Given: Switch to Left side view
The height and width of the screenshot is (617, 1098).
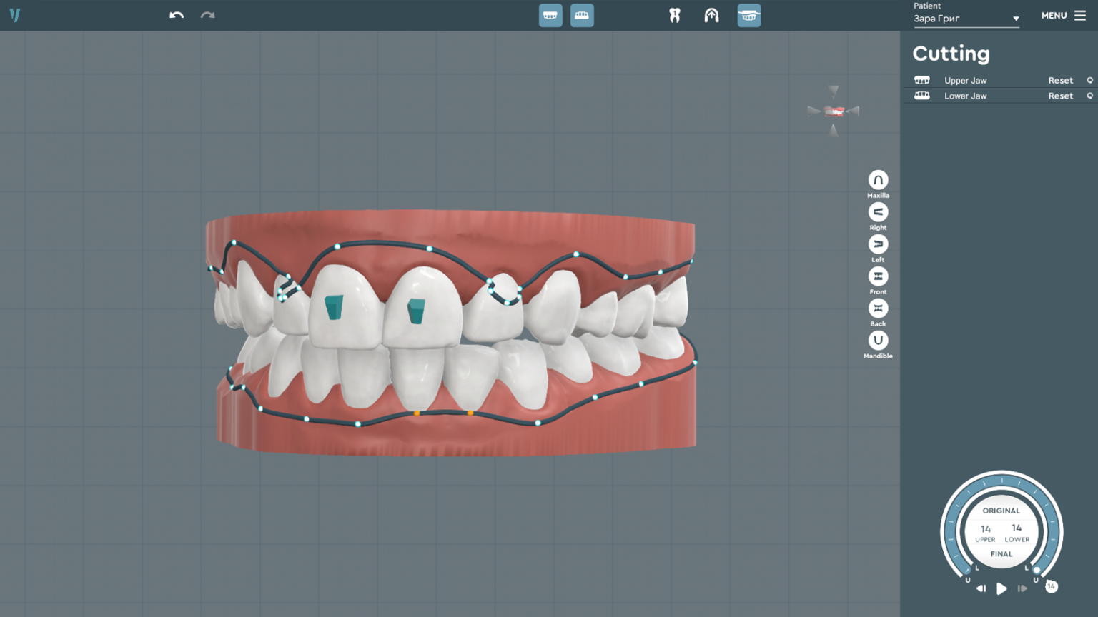Looking at the screenshot, I should (x=878, y=244).
